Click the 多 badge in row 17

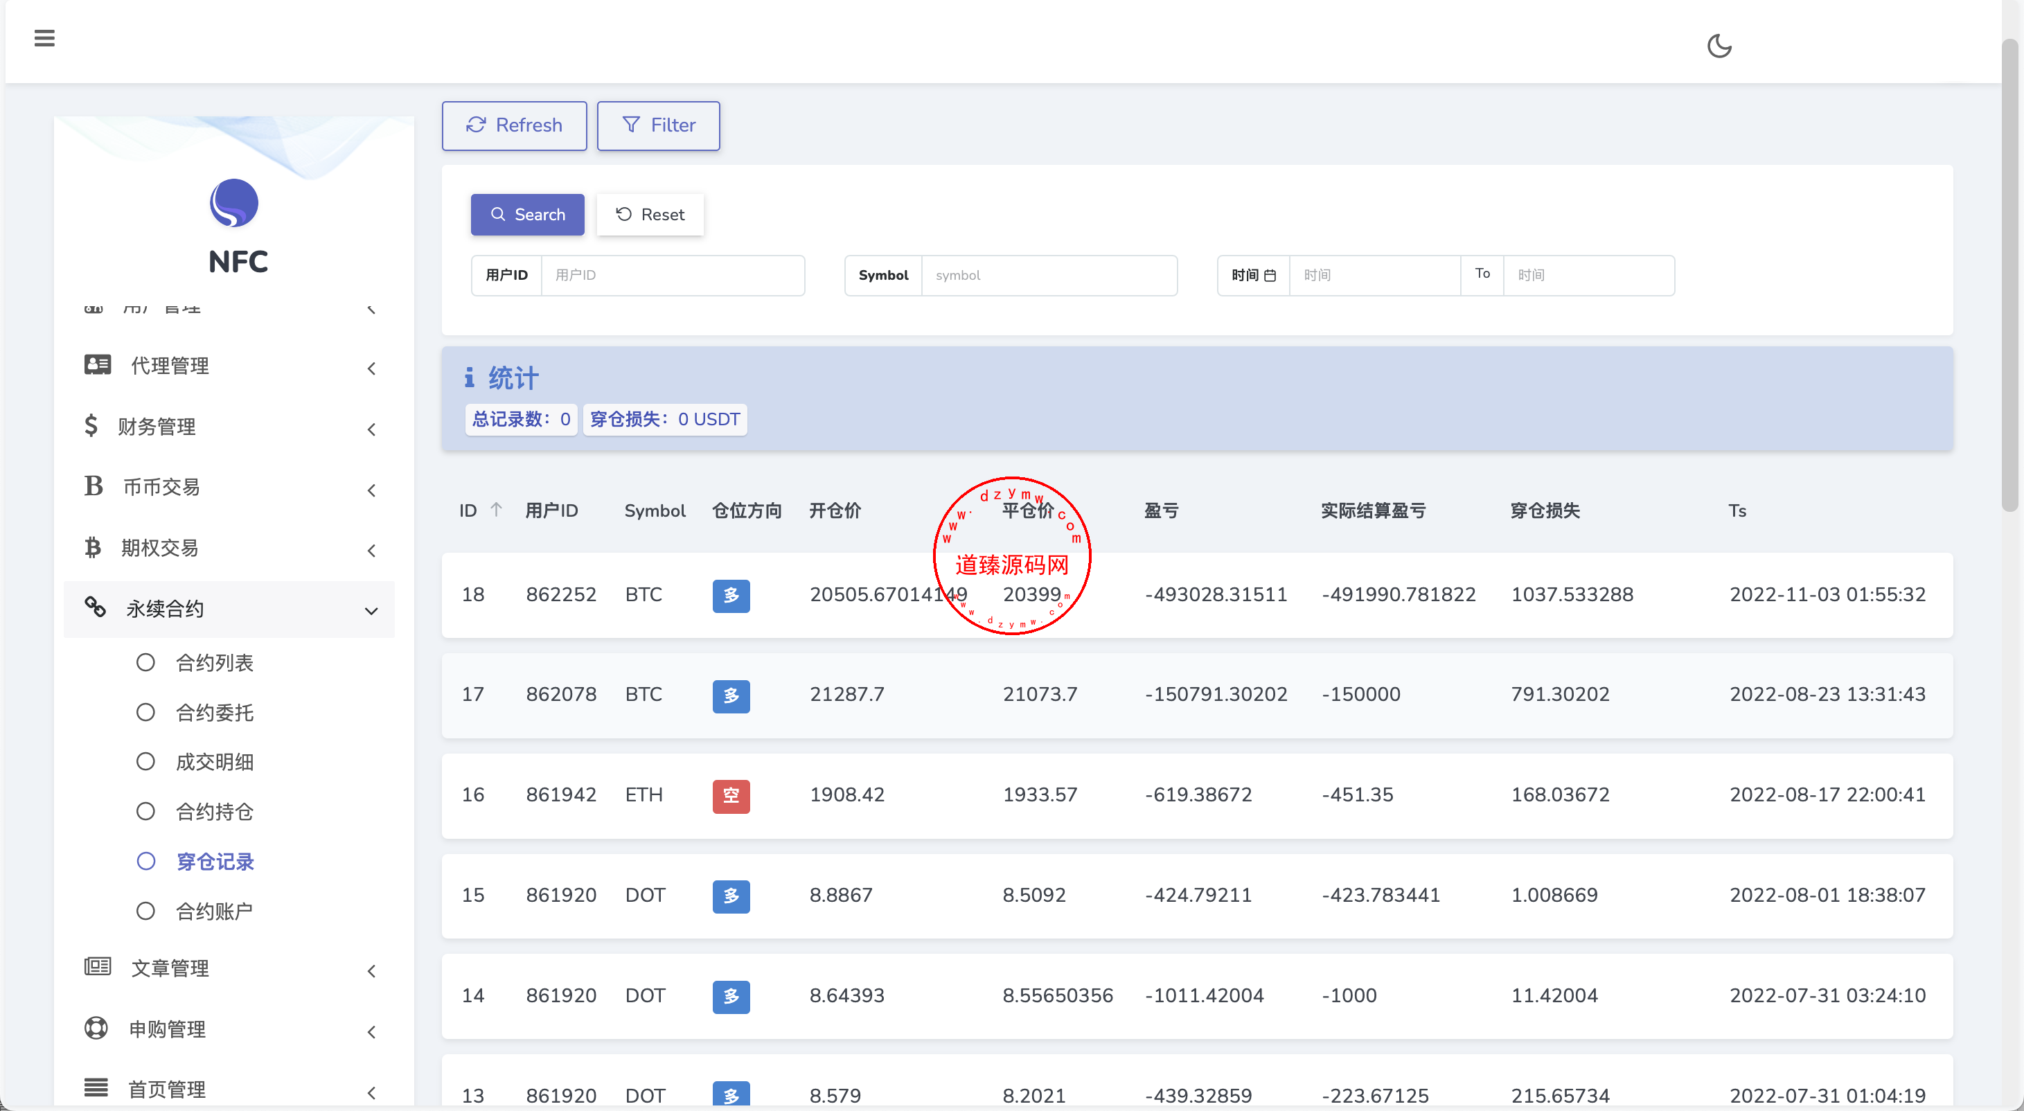pyautogui.click(x=731, y=695)
